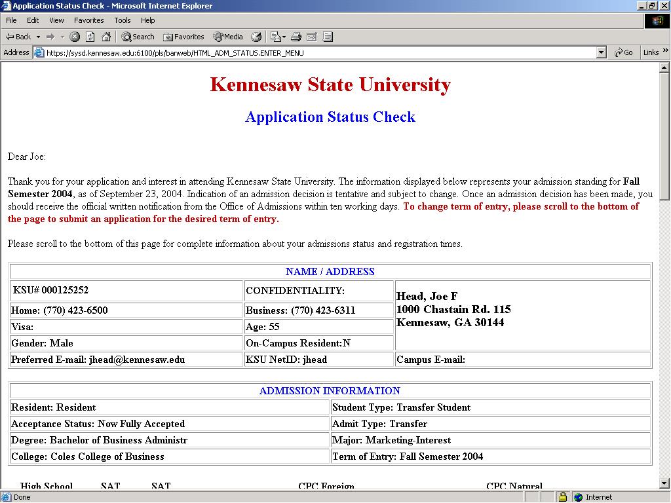Stop page loading with Stop icon
This screenshot has height=503, width=671.
[75, 37]
